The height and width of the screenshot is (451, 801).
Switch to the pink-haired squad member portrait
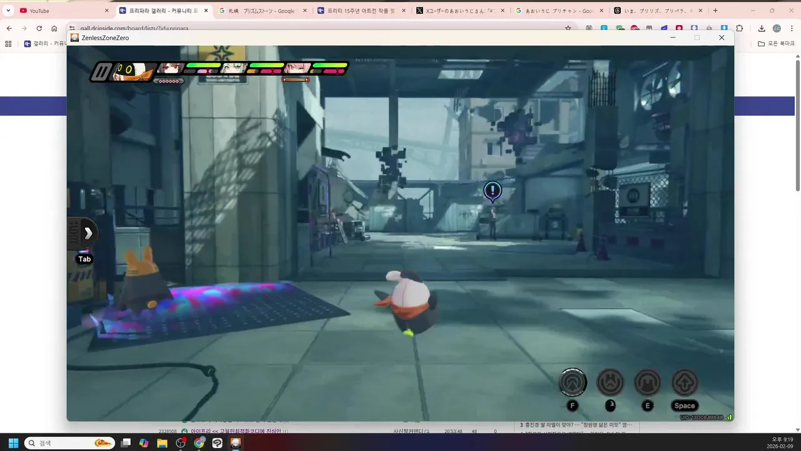coord(298,68)
